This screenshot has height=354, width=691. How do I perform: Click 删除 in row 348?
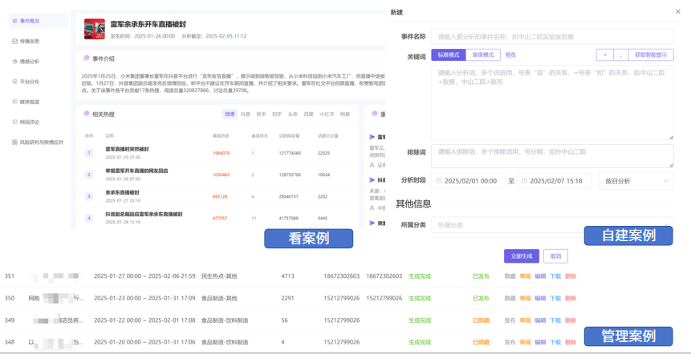click(x=571, y=342)
